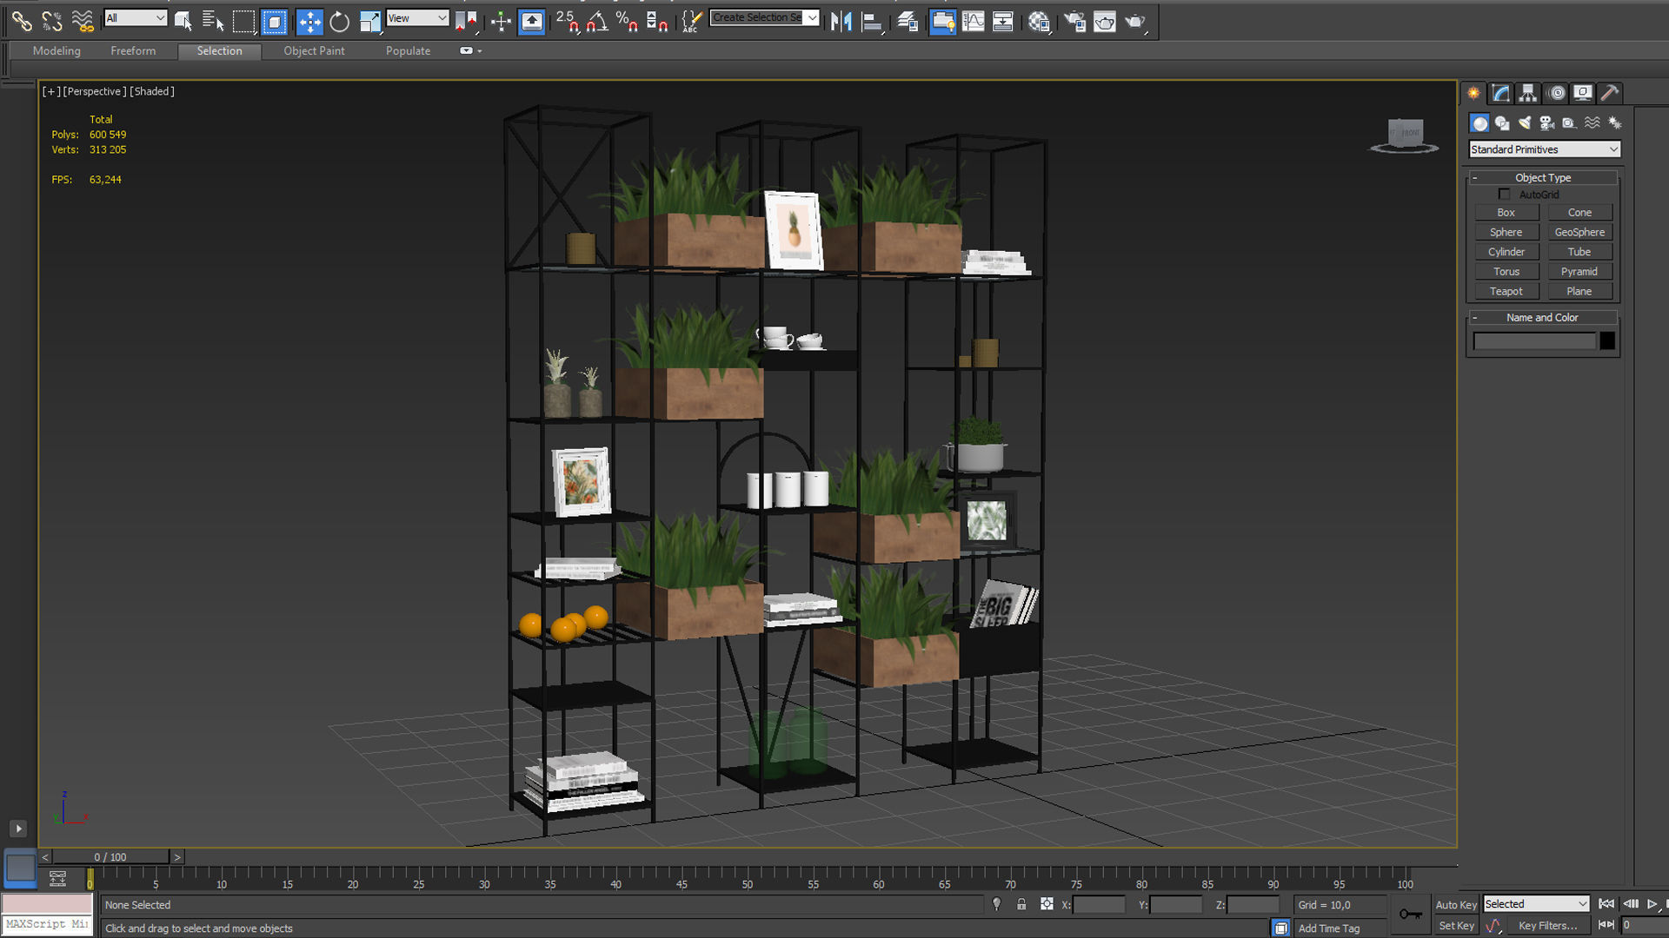1669x938 pixels.
Task: Enable the AutoGrid checkbox
Action: [x=1504, y=195]
